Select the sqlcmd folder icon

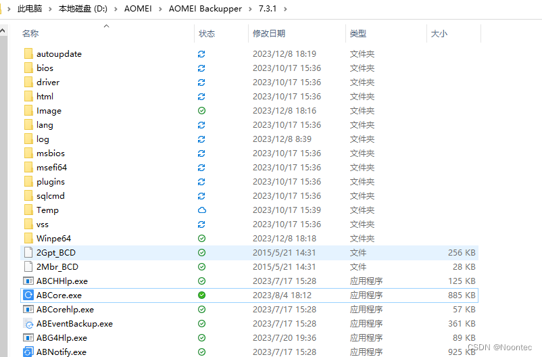pos(28,196)
